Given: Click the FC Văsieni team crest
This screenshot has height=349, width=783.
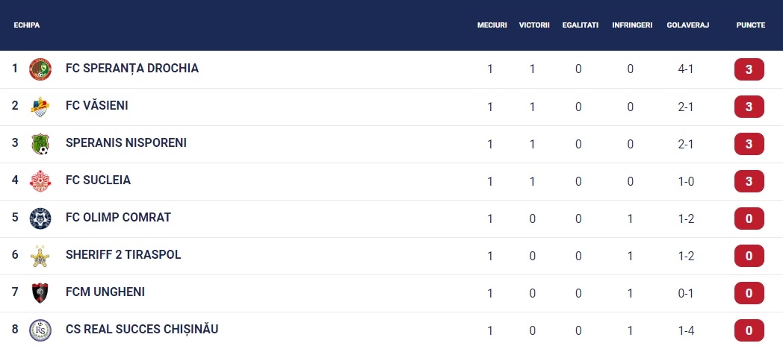Looking at the screenshot, I should click(40, 107).
